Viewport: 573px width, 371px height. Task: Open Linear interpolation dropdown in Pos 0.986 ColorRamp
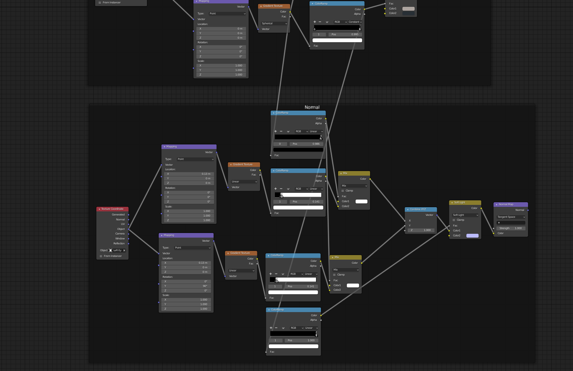(x=316, y=132)
